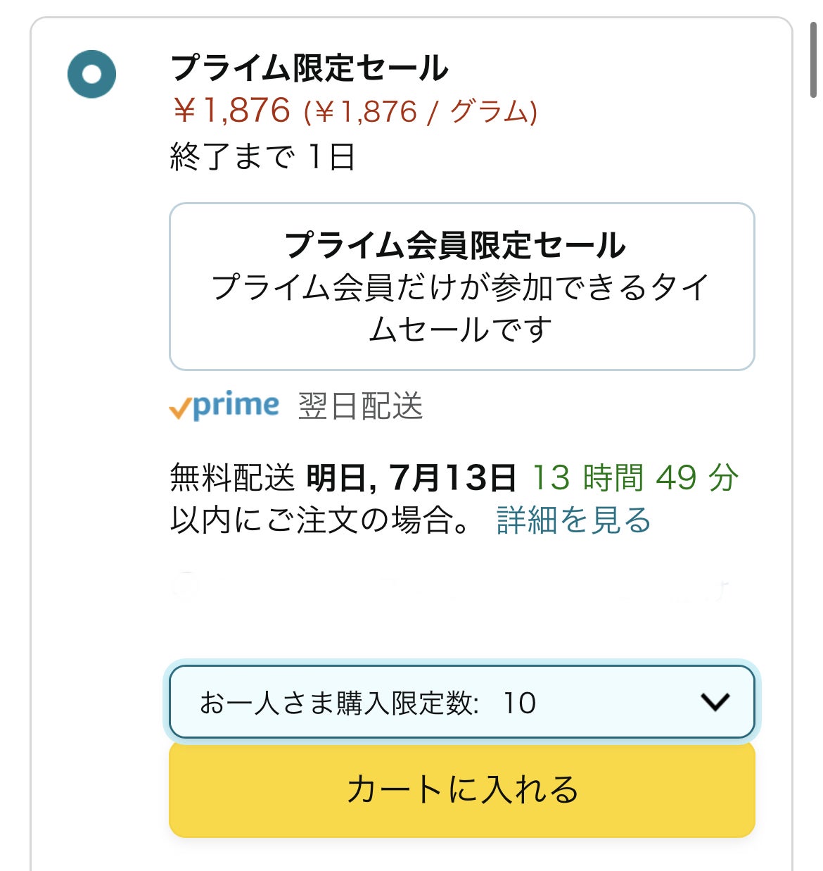
Task: Click the プライム限定セール offer title
Action: click(x=310, y=68)
